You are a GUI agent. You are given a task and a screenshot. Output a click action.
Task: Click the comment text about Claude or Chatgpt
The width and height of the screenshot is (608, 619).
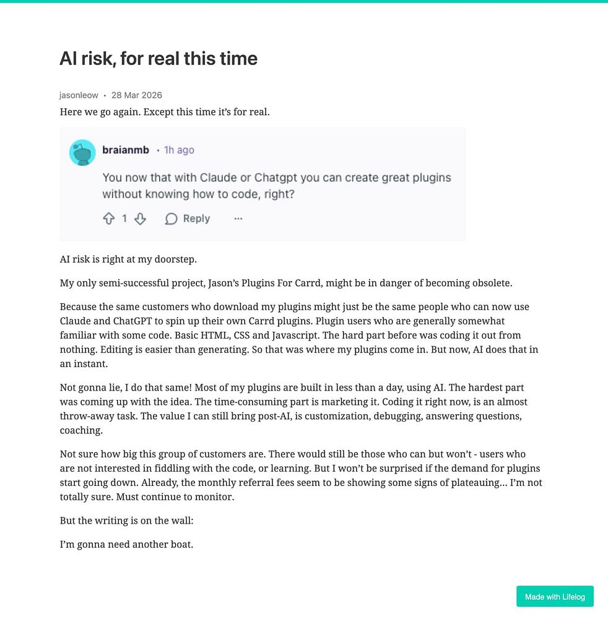click(276, 185)
